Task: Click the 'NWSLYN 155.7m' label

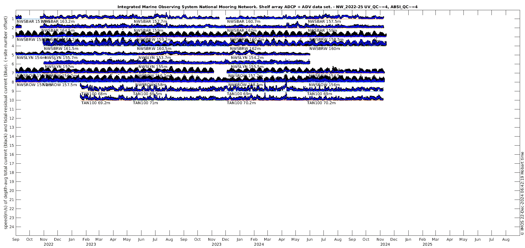Action: 61,58
